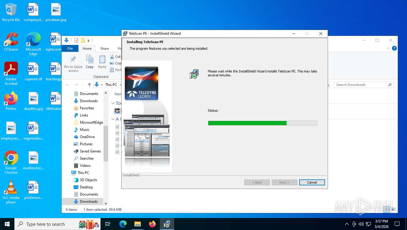Screen dimensions: 407x230
Task: Cancel the TeleScan PE installation
Action: [312, 182]
